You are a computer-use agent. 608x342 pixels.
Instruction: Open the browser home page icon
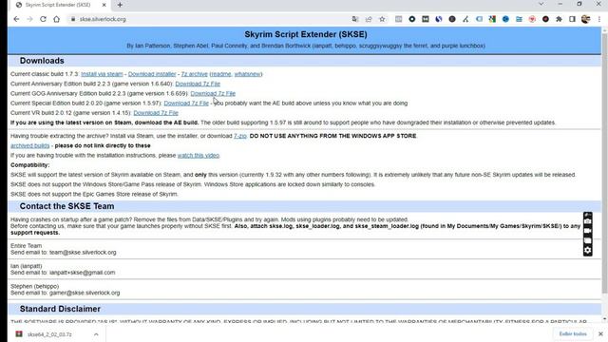coord(57,19)
